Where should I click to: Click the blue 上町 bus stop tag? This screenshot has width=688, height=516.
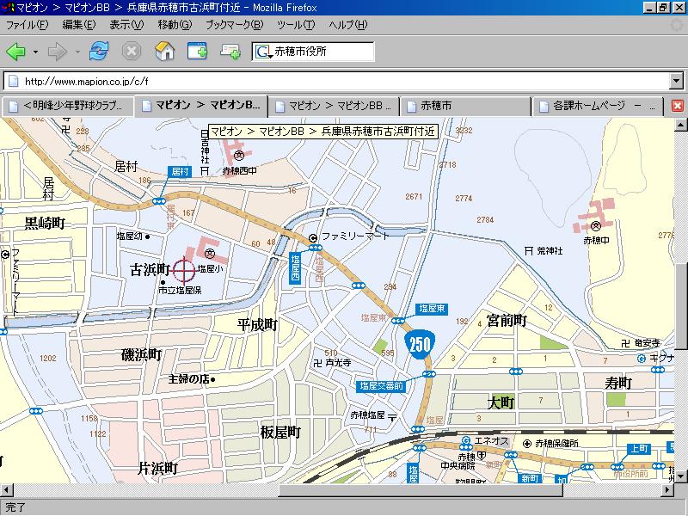[x=639, y=448]
